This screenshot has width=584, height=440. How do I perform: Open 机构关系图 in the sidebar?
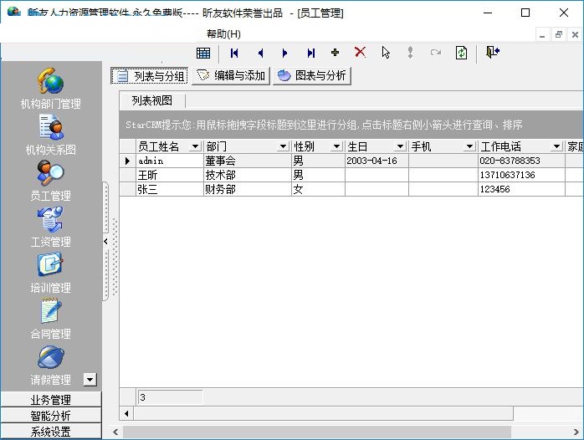pyautogui.click(x=51, y=135)
